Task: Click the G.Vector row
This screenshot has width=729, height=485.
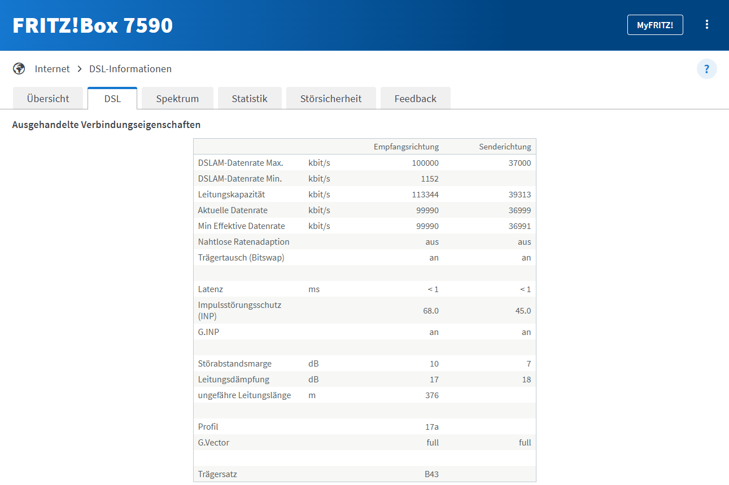Action: (365, 443)
